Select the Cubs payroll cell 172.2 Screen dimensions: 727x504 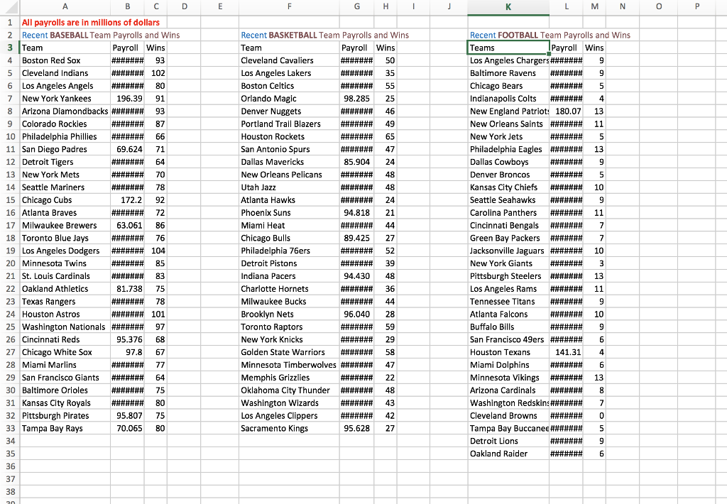point(128,200)
